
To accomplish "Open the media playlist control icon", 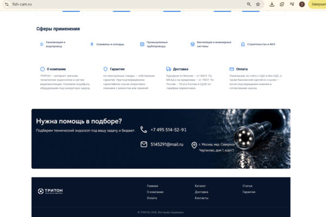I will 292,4.
